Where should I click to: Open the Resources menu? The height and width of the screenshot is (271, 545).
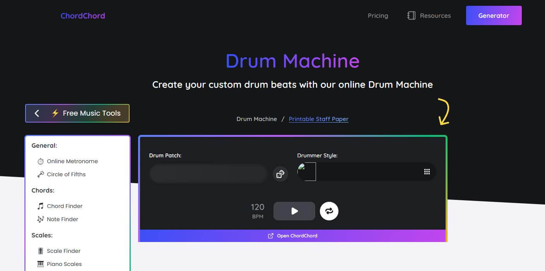435,15
